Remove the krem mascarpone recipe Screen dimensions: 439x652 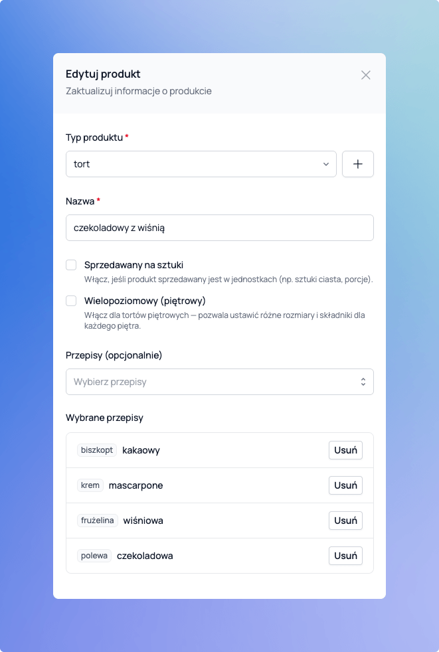click(x=345, y=485)
